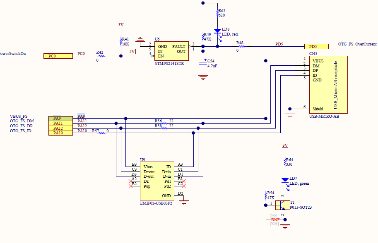The height and width of the screenshot is (243, 378).
Task: Click the R57 resistor symbol
Action: pyautogui.click(x=102, y=133)
